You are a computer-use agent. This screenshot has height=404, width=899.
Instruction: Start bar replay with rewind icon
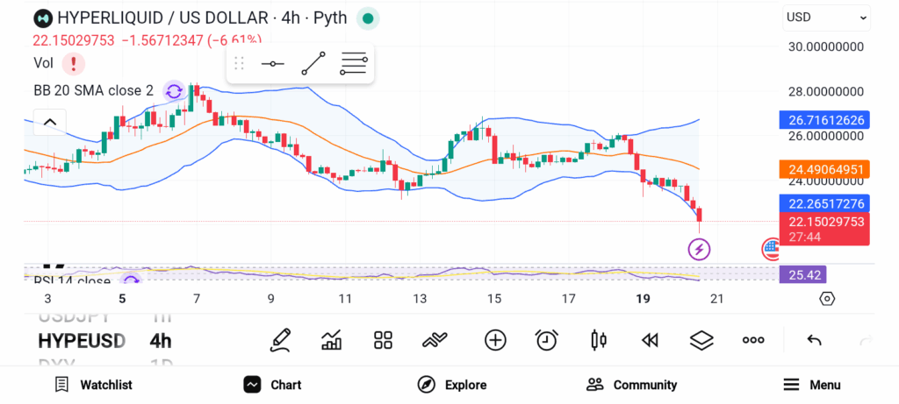click(x=650, y=340)
